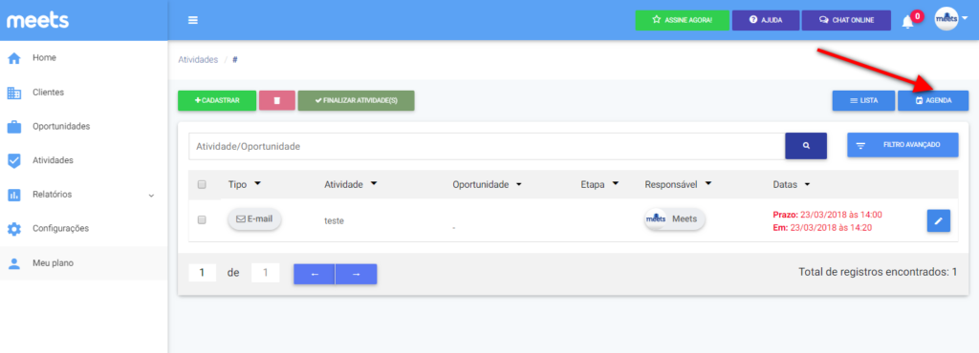Click Prazo date 23/03/2018 às 14:00
This screenshot has height=353, width=979.
click(827, 214)
